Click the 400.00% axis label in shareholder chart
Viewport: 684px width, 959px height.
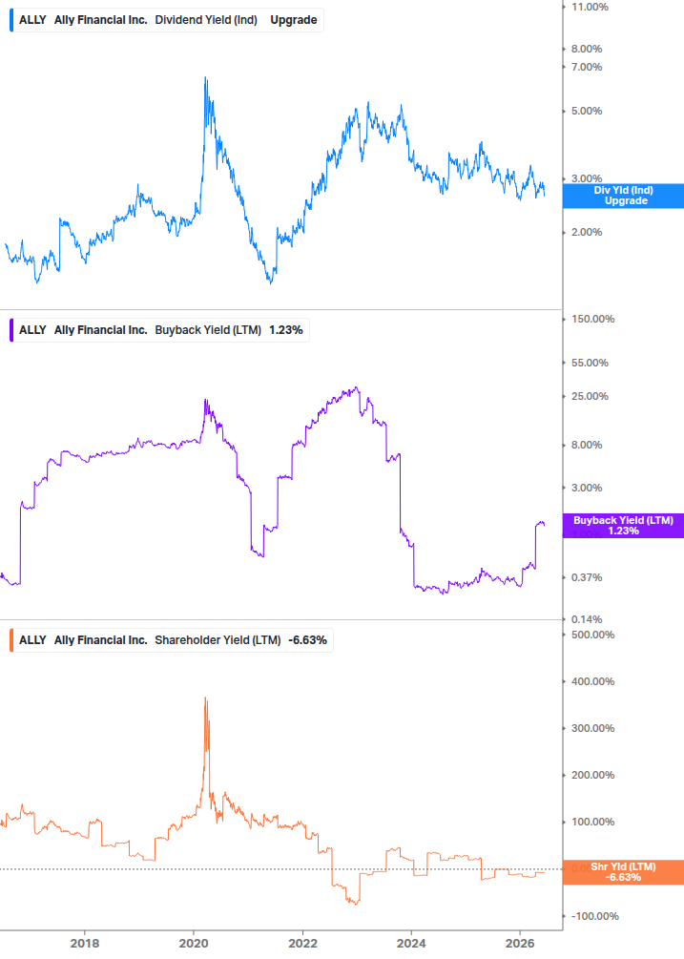tap(593, 680)
